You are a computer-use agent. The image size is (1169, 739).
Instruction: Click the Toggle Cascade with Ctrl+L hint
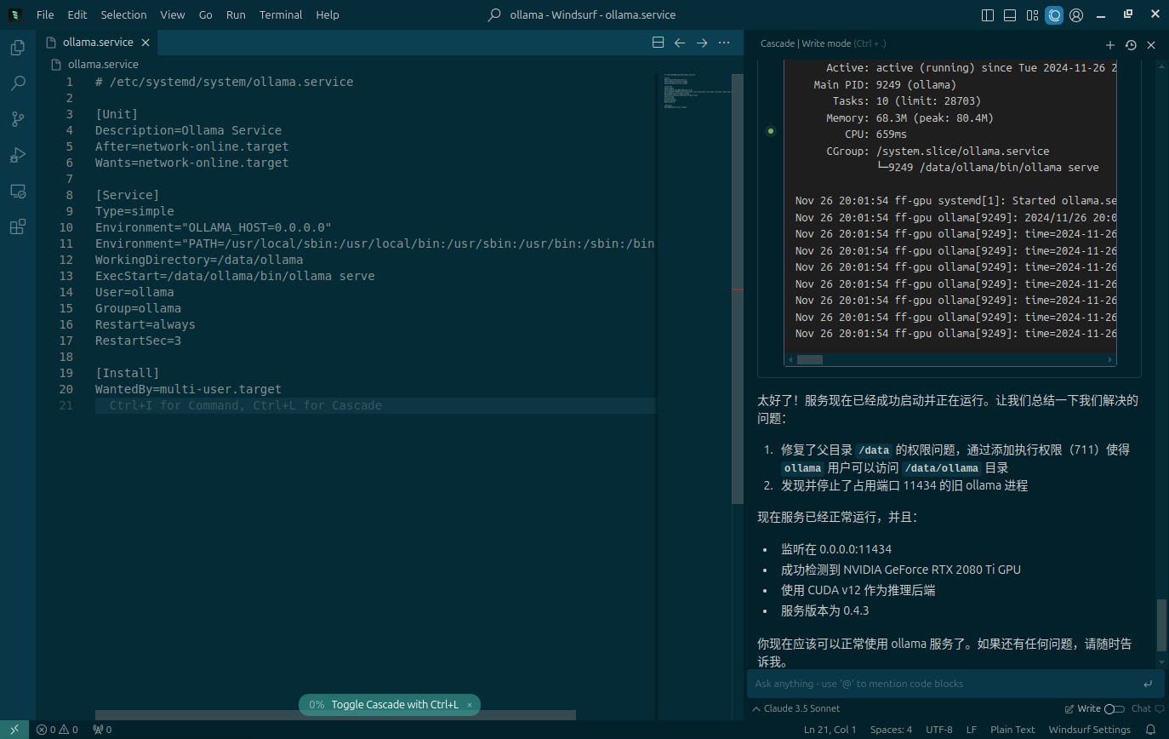point(395,705)
